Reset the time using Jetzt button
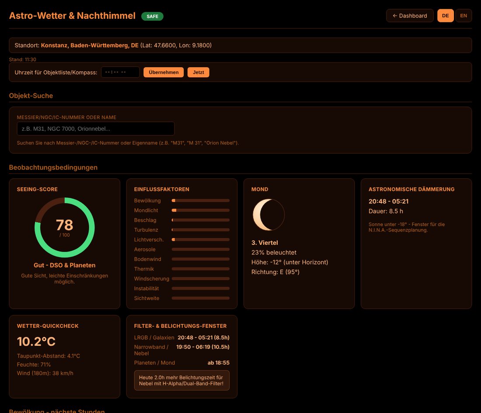The width and height of the screenshot is (481, 413). [x=198, y=73]
